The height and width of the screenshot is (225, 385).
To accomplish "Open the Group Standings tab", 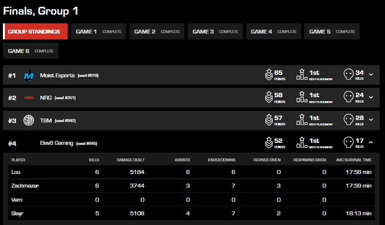I will 35,32.
